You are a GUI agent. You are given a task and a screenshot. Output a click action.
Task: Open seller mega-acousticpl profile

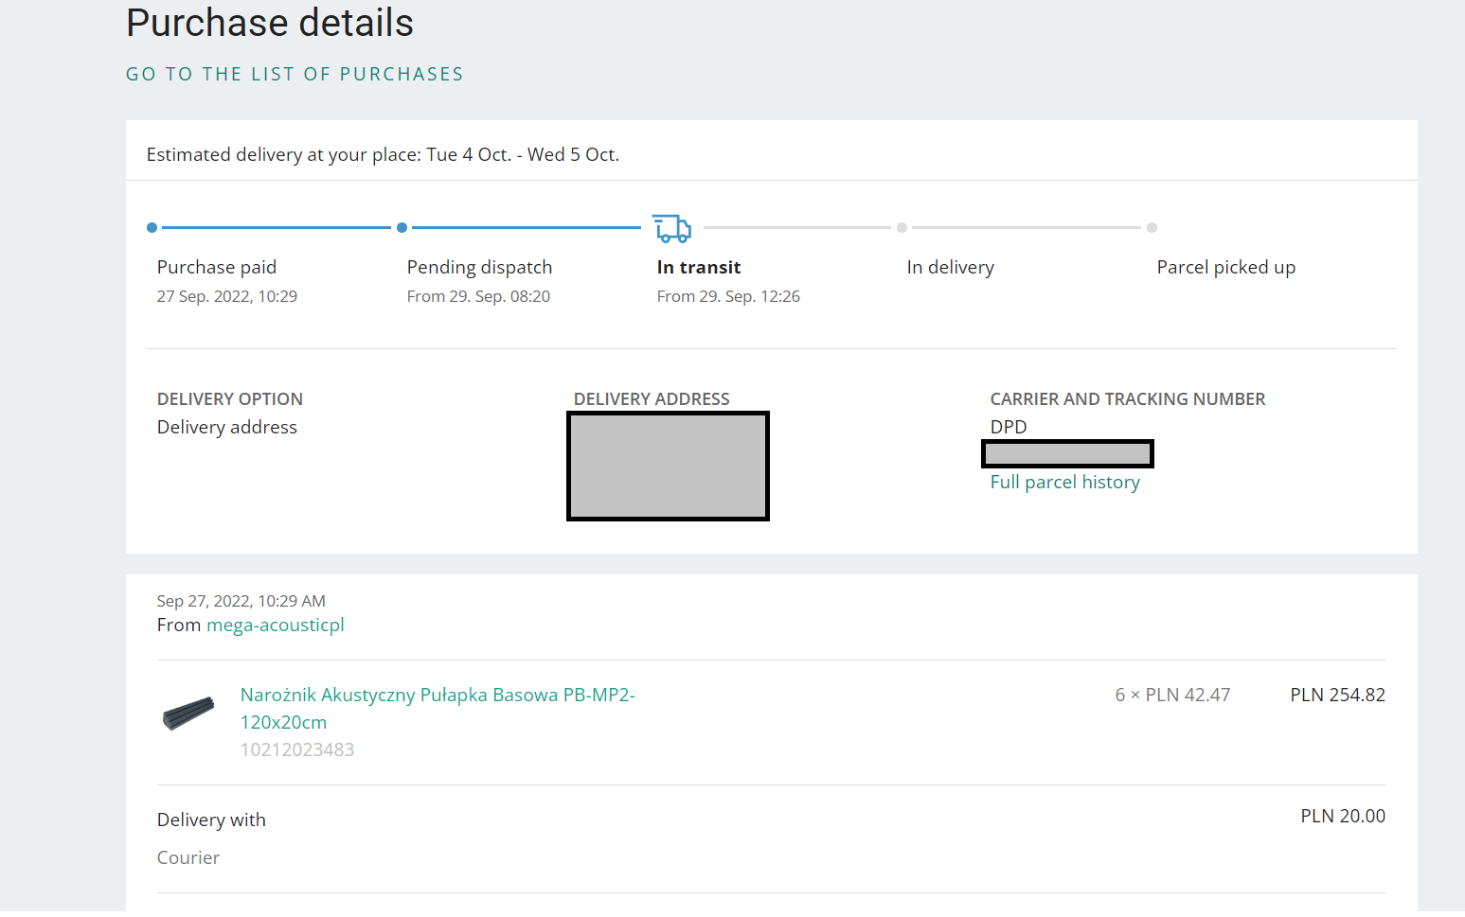tap(275, 626)
